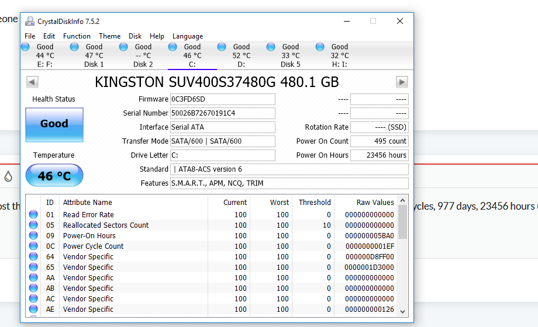This screenshot has height=327, width=538.
Task: Click the Threshold column header
Action: coord(315,202)
